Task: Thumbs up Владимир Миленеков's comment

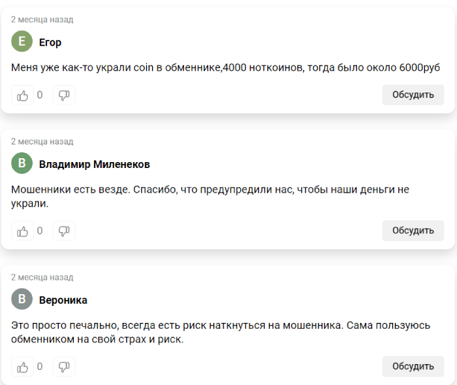Action: click(x=22, y=231)
